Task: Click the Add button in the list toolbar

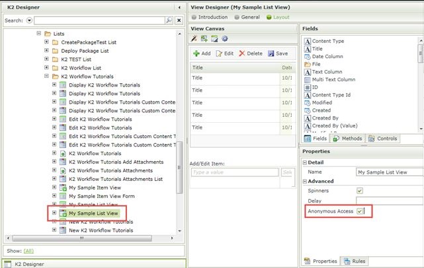Action: (202, 53)
